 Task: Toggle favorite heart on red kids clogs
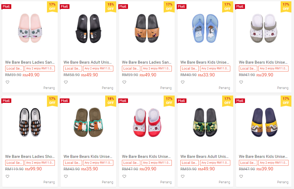124,176
